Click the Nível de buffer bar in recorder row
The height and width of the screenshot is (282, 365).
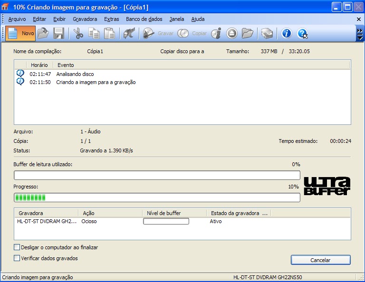coord(166,221)
